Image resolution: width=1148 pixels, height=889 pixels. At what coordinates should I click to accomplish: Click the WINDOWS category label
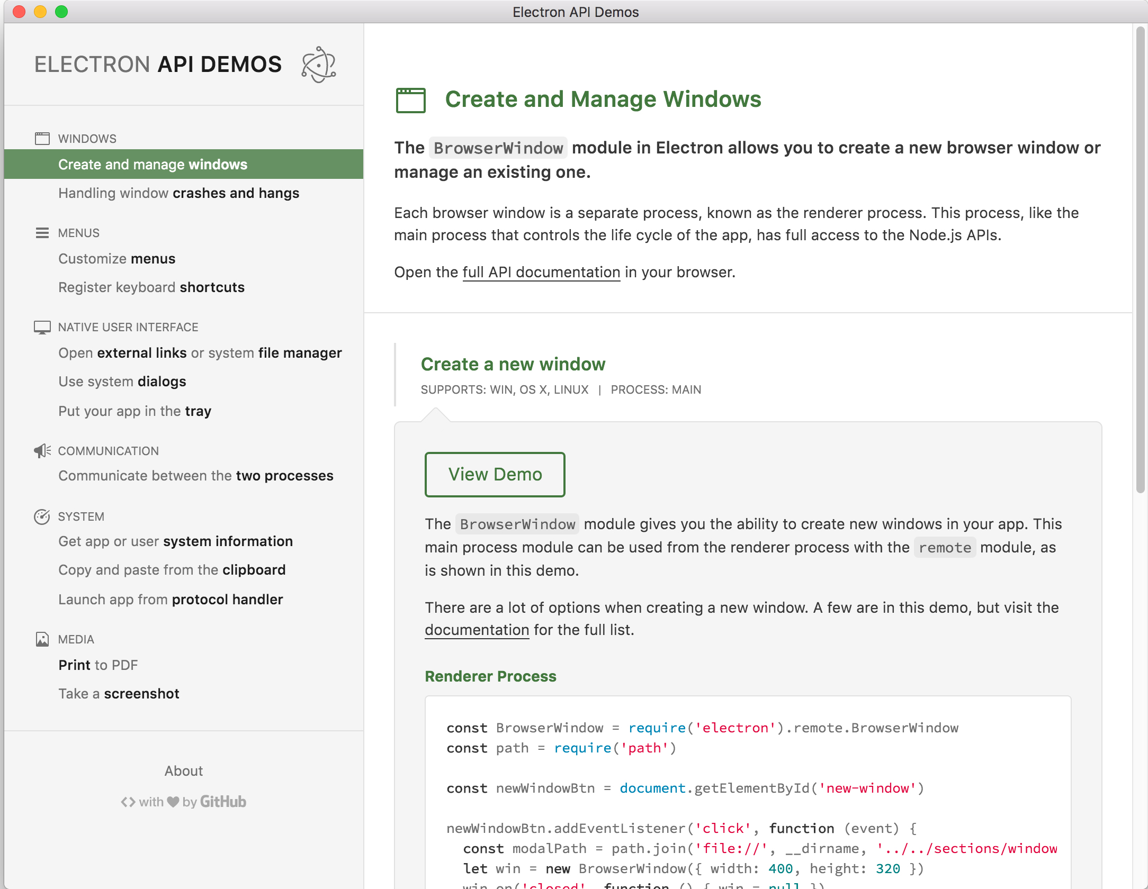[87, 139]
